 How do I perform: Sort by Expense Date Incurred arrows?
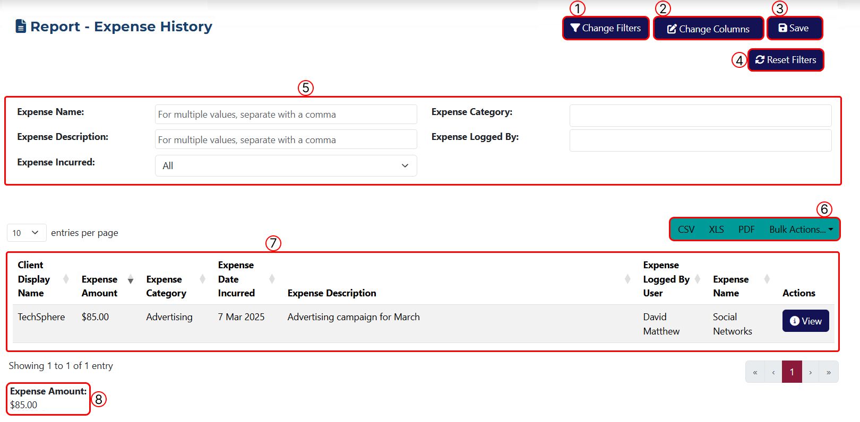(x=272, y=279)
